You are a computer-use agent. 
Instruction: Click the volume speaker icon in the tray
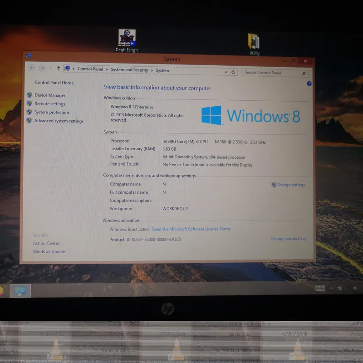point(356,288)
